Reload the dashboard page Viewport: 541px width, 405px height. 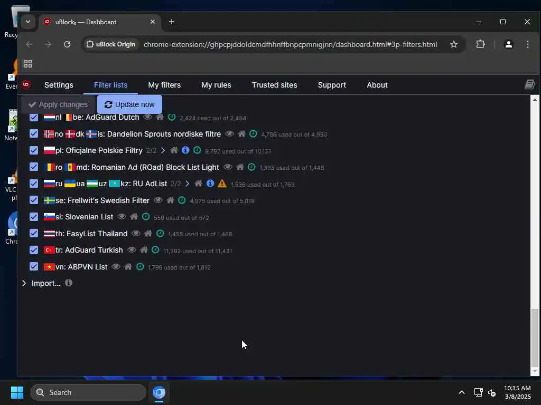[x=67, y=44]
